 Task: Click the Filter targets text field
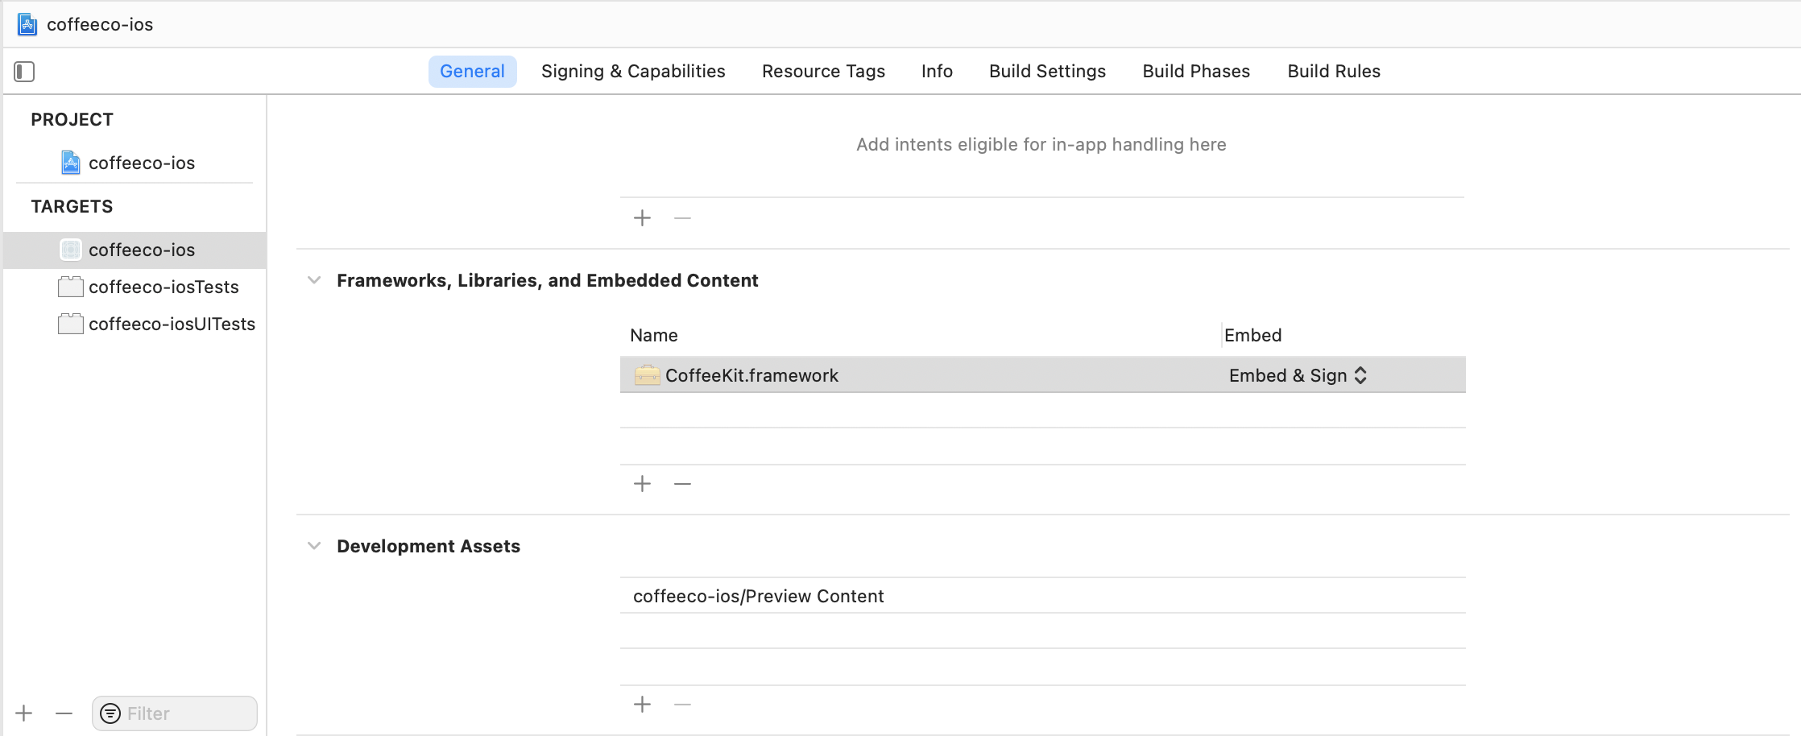click(x=187, y=713)
